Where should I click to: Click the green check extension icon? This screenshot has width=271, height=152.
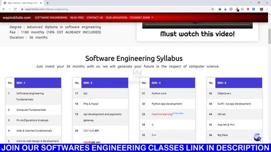(x=219, y=9)
